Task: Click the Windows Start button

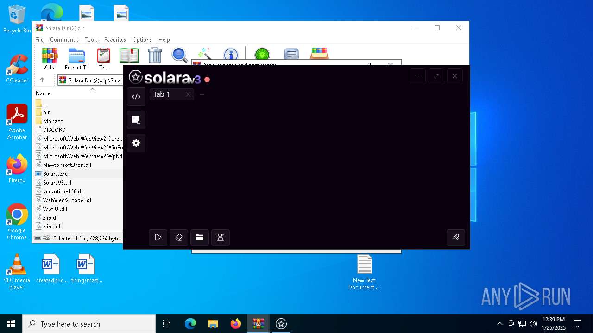Action: [x=11, y=324]
